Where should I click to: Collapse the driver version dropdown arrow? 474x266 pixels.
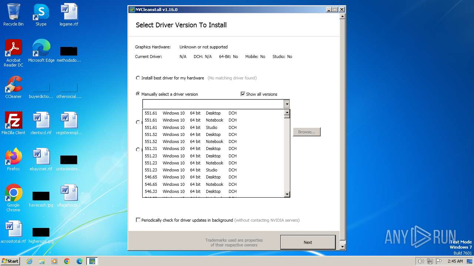(x=287, y=104)
